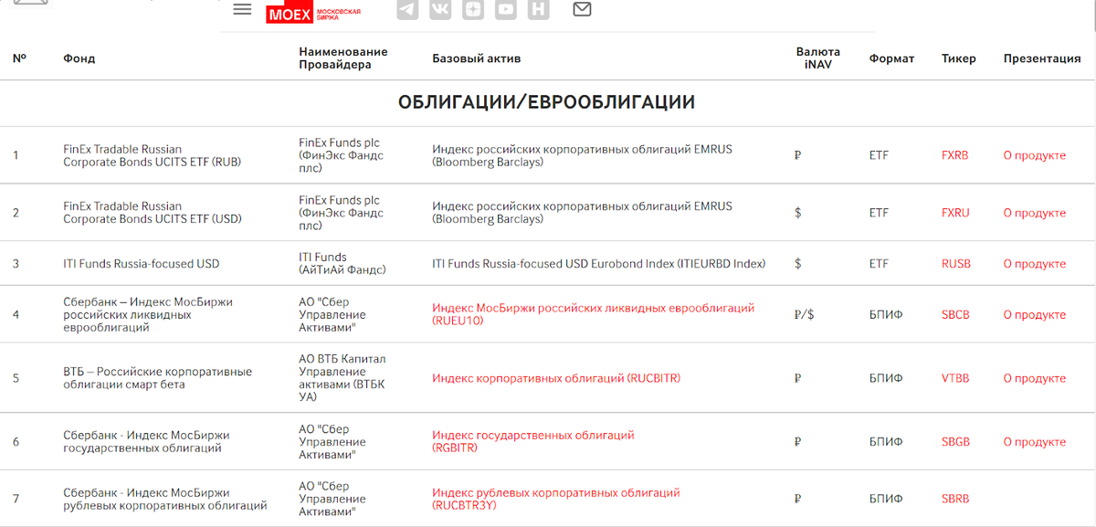Click the '₽/$' currency cell in row 4
Viewport: 1096px width, 527px height.
(805, 315)
